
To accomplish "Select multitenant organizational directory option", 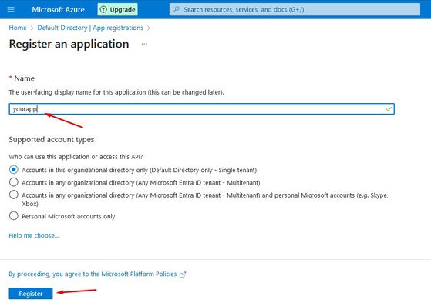I will pos(13,182).
